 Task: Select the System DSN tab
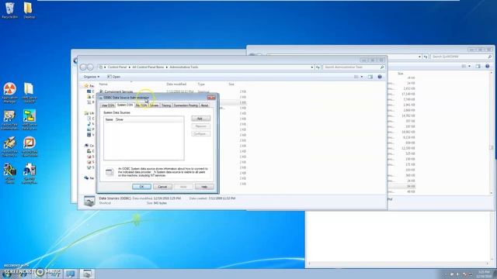(x=125, y=105)
